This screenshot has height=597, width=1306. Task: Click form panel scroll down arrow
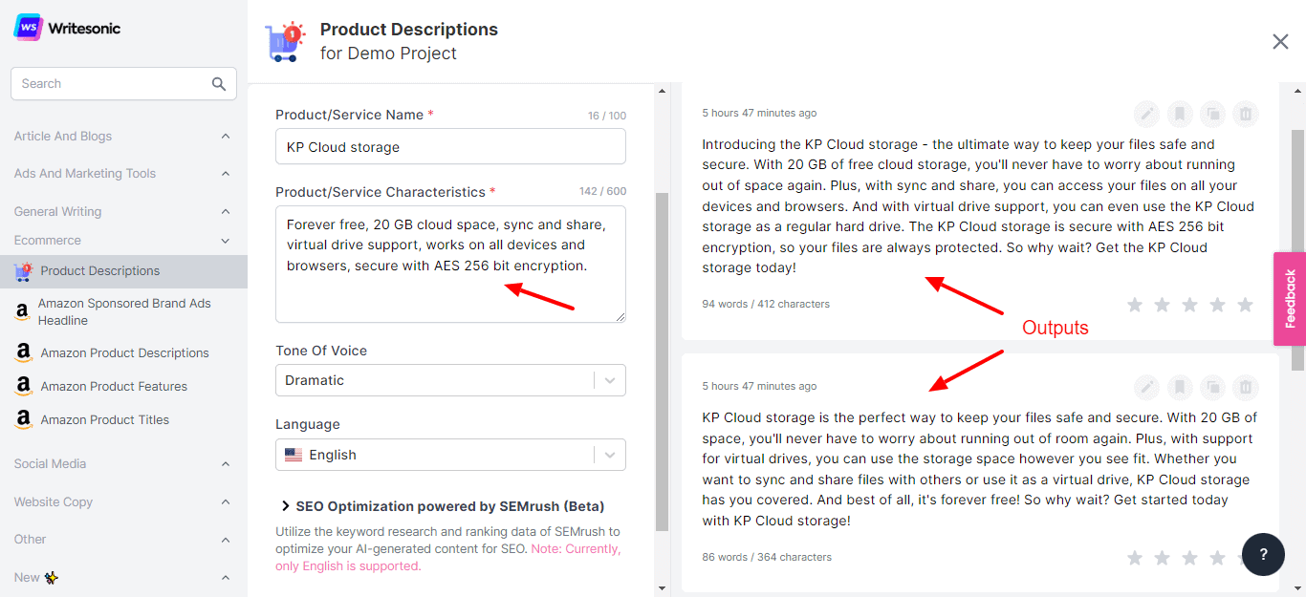662,588
